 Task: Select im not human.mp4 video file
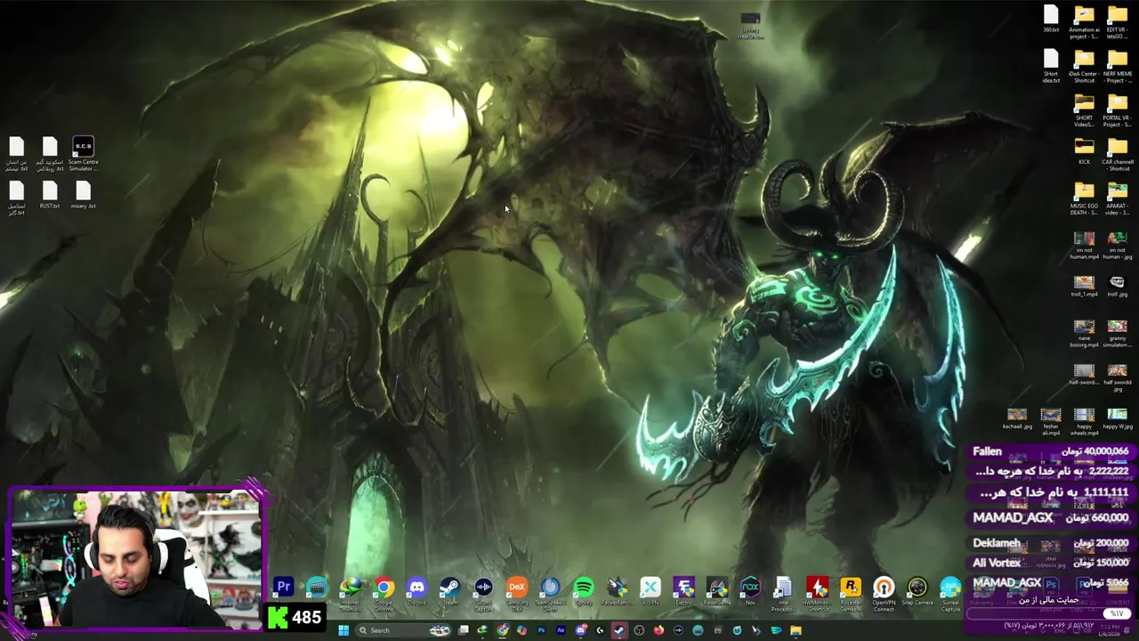(1084, 245)
